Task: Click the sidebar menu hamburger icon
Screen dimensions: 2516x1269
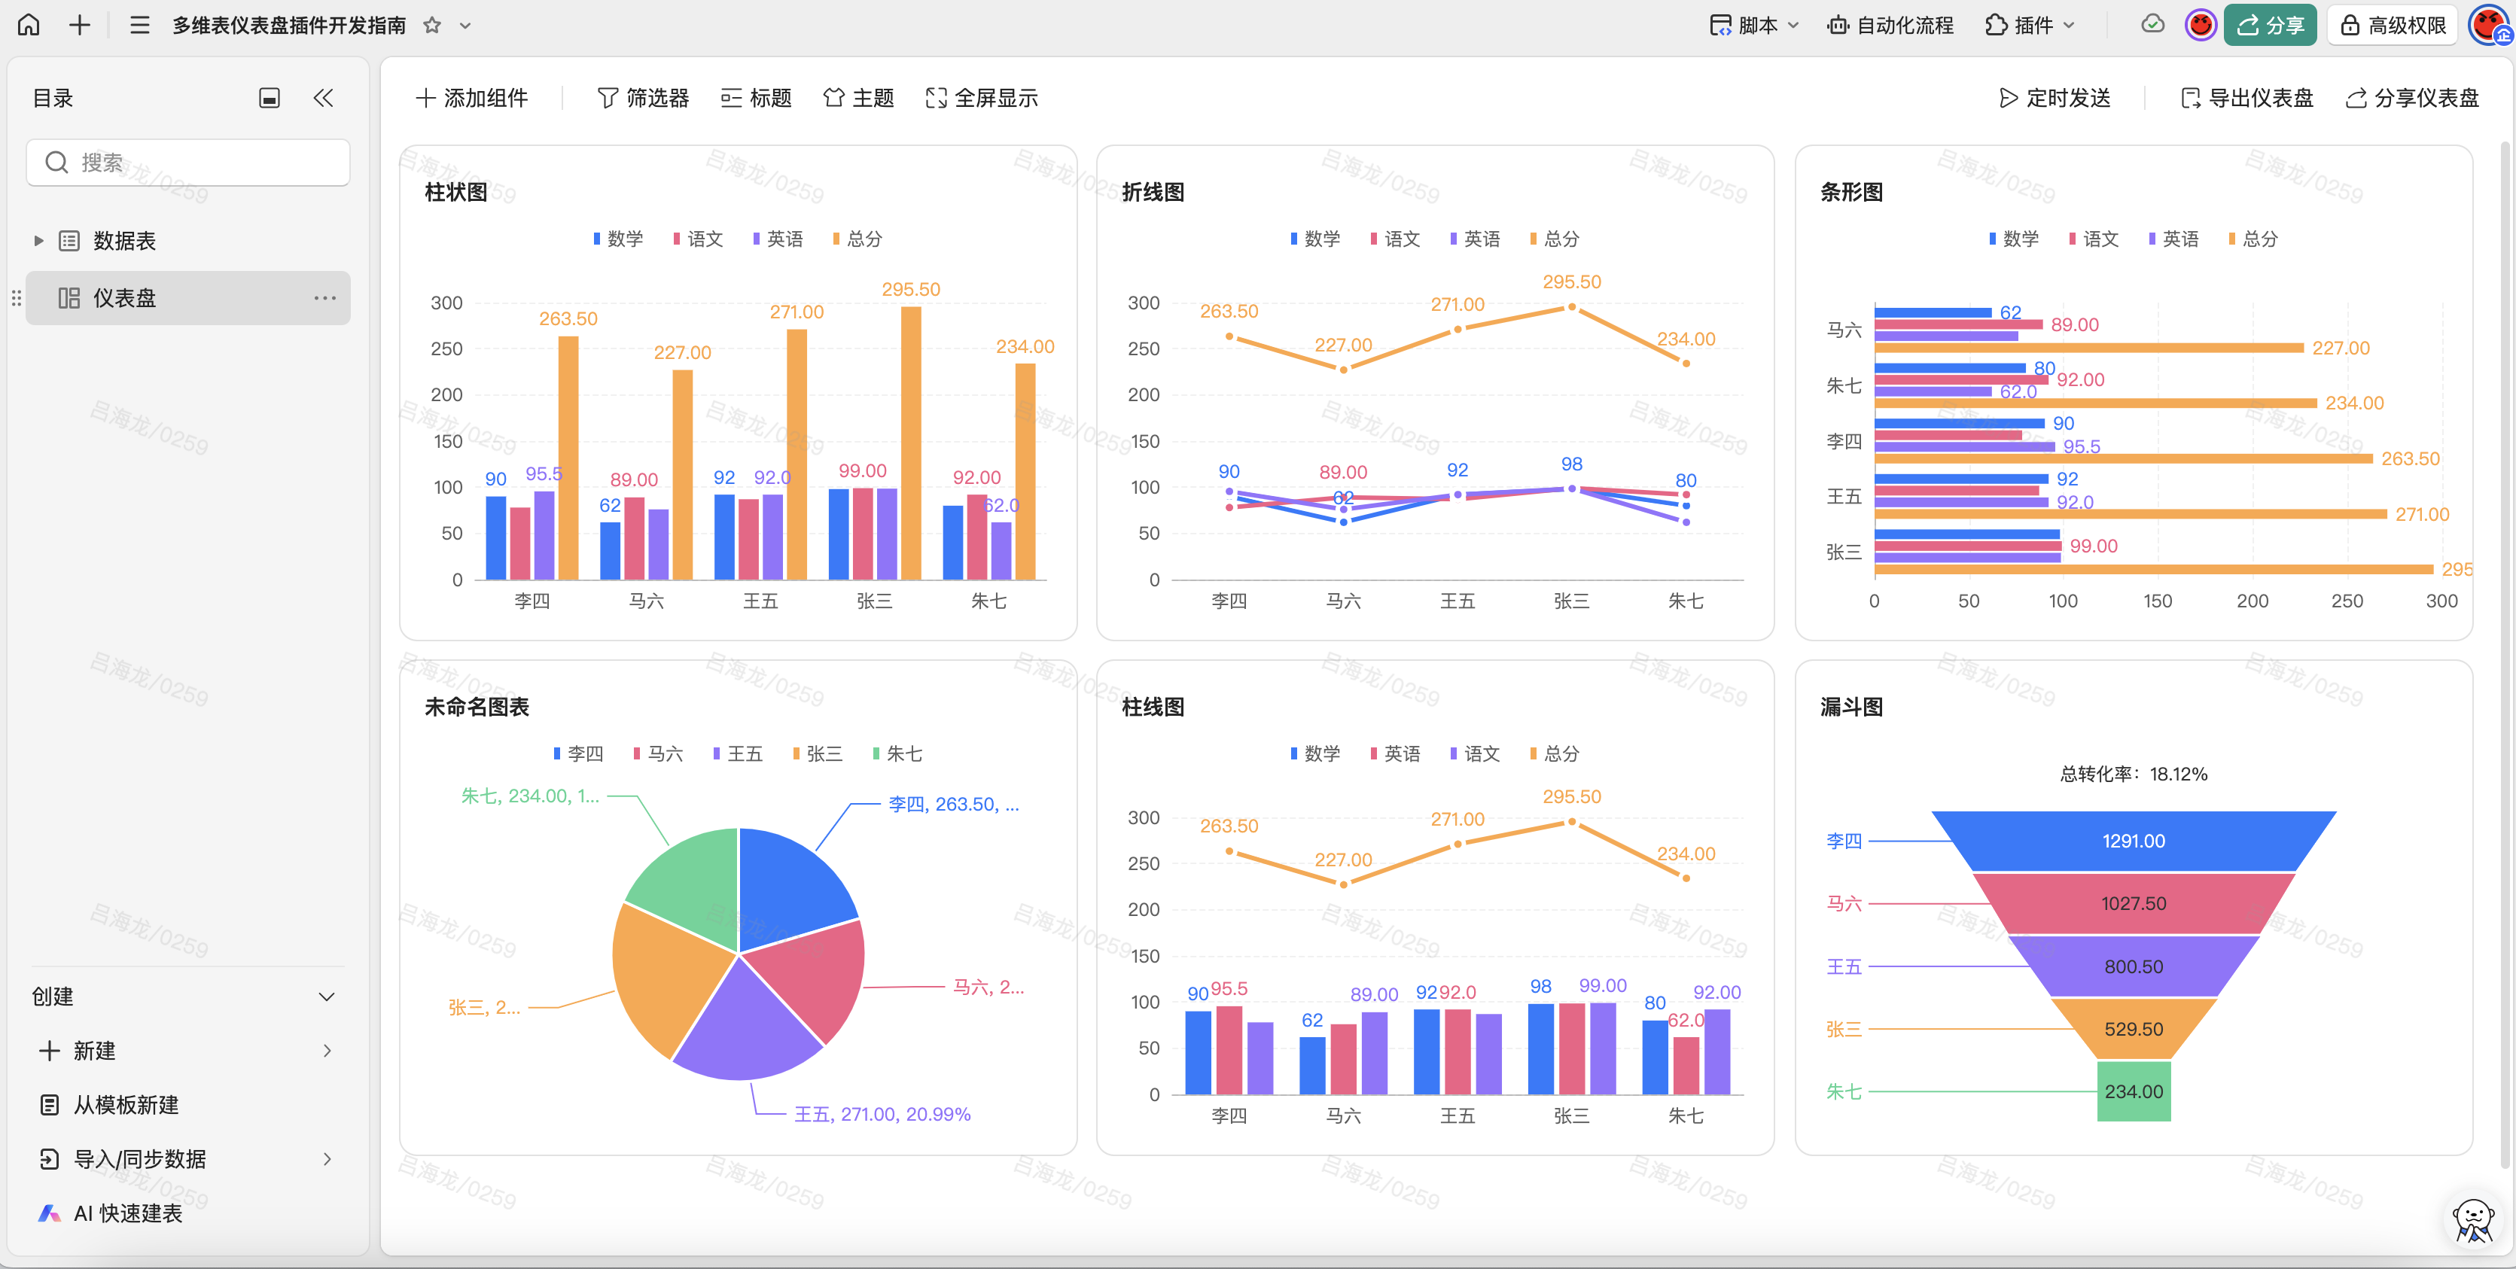Action: point(140,26)
